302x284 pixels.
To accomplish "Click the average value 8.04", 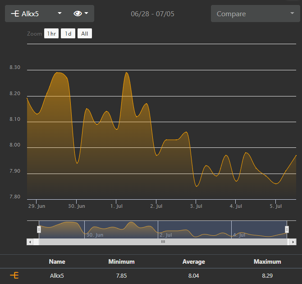I will [193, 276].
